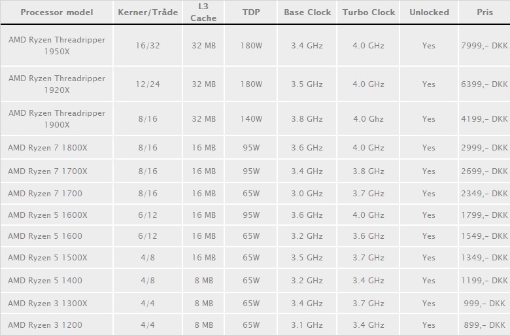This screenshot has width=510, height=335.
Task: Select AMD Ryzen Threadripper 1900X row
Action: click(255, 119)
